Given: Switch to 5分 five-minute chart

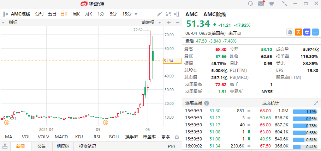Looking at the screenshot, I should pos(113,14).
